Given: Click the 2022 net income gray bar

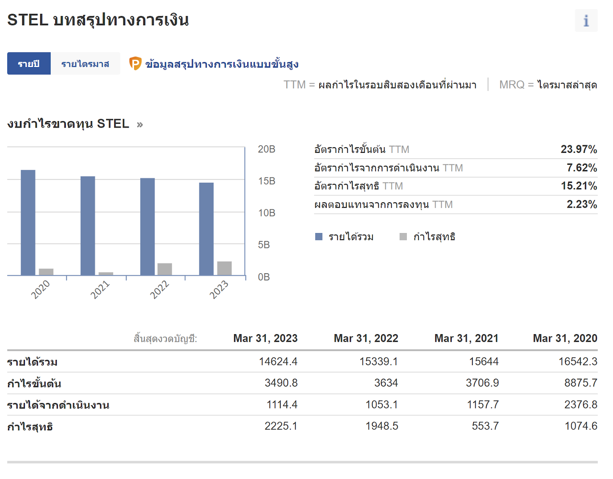Looking at the screenshot, I should click(x=165, y=269).
